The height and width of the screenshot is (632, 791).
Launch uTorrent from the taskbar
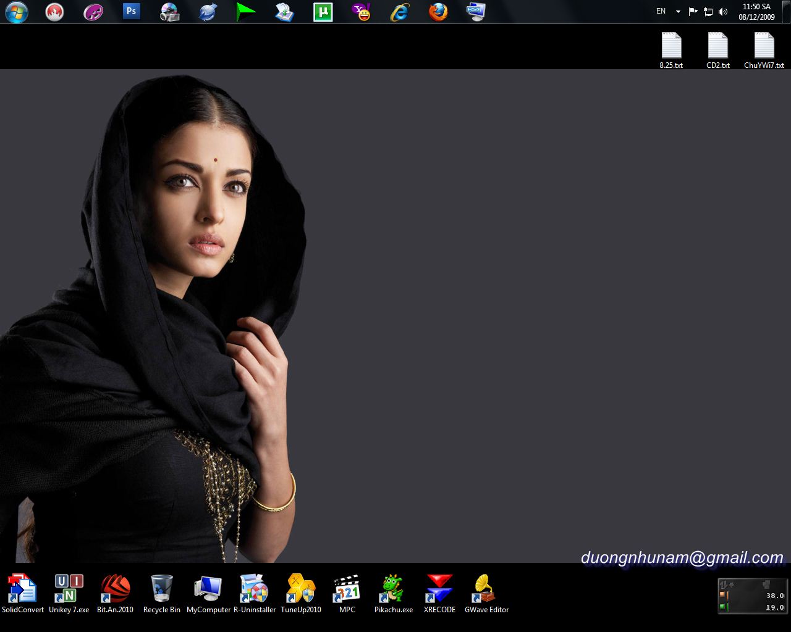[323, 12]
